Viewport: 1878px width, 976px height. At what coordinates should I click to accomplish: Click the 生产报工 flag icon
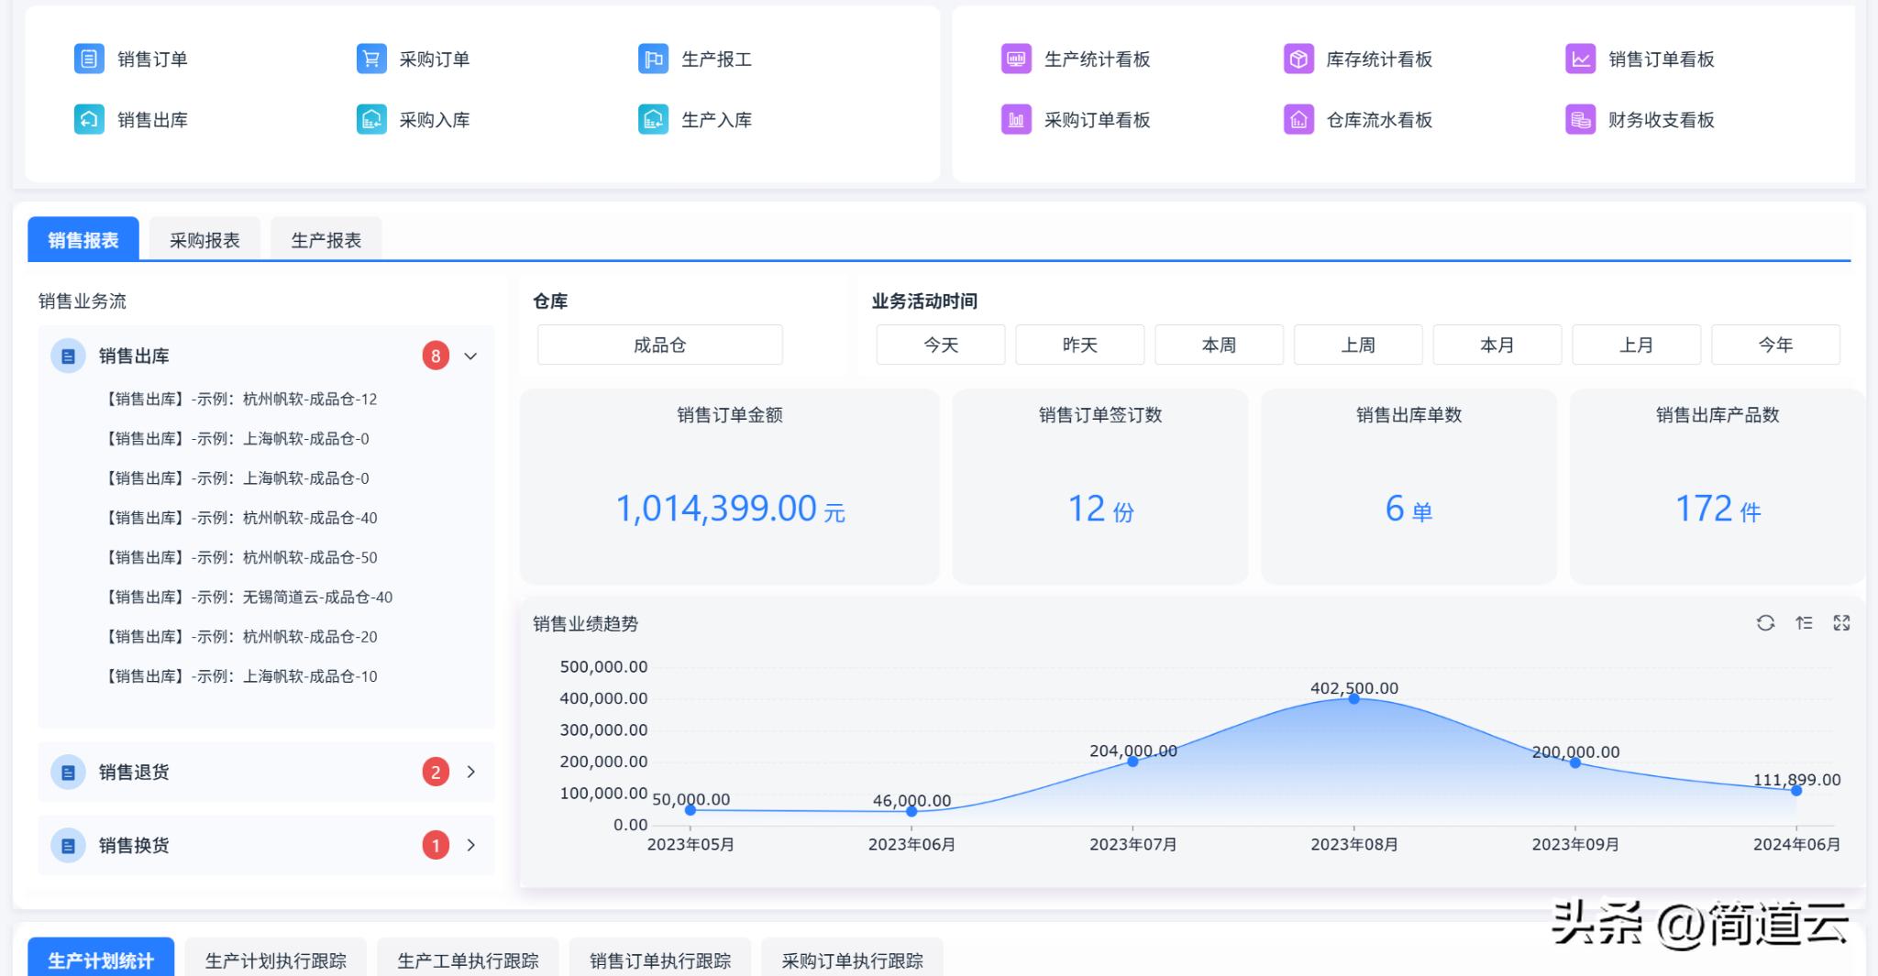(653, 59)
